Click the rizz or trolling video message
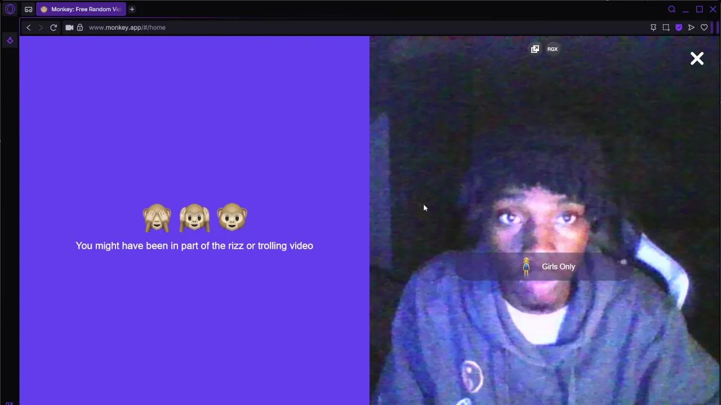Screen dimensions: 721x405 pos(194,246)
